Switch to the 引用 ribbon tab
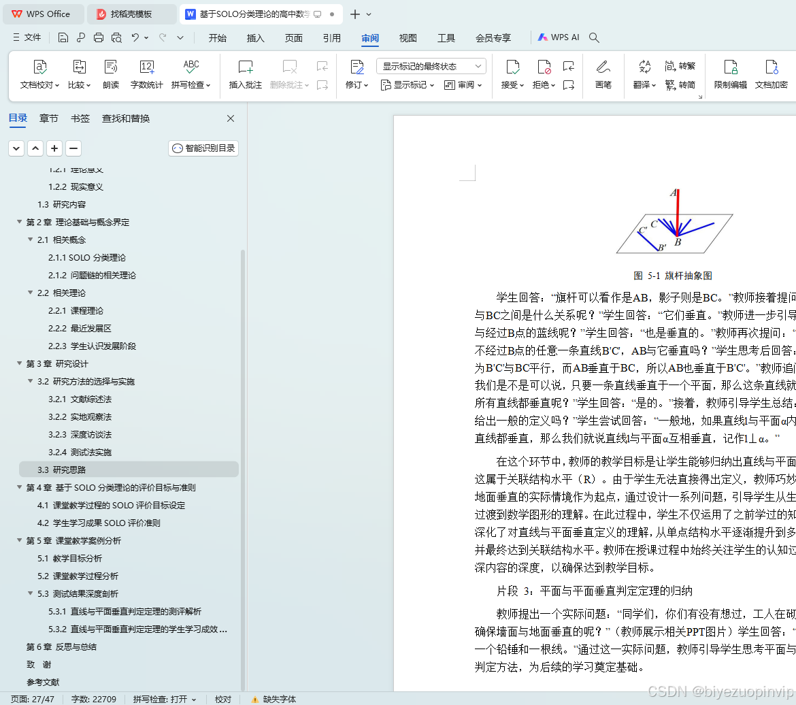The image size is (796, 705). (x=332, y=38)
